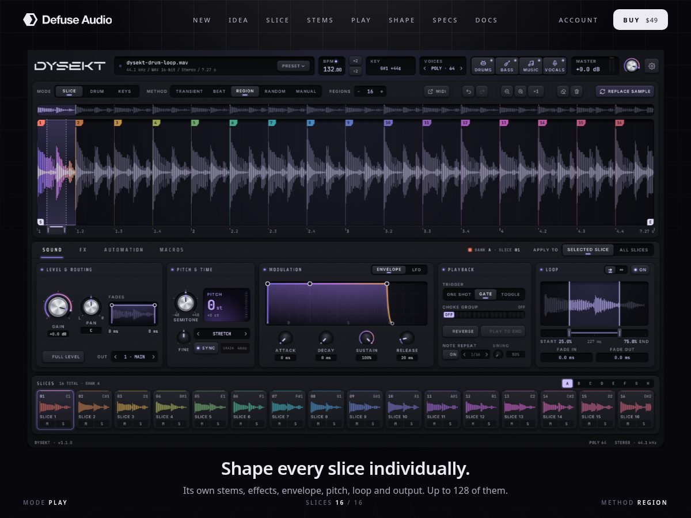Click left arrow on OUT 1 · MAIN selector
The height and width of the screenshot is (518, 691).
pos(115,357)
